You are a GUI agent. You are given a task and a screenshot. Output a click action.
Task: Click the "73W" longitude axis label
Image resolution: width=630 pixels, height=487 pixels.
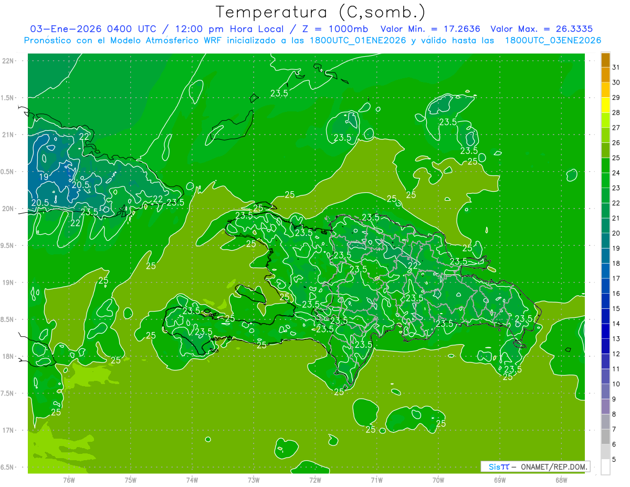pyautogui.click(x=254, y=480)
